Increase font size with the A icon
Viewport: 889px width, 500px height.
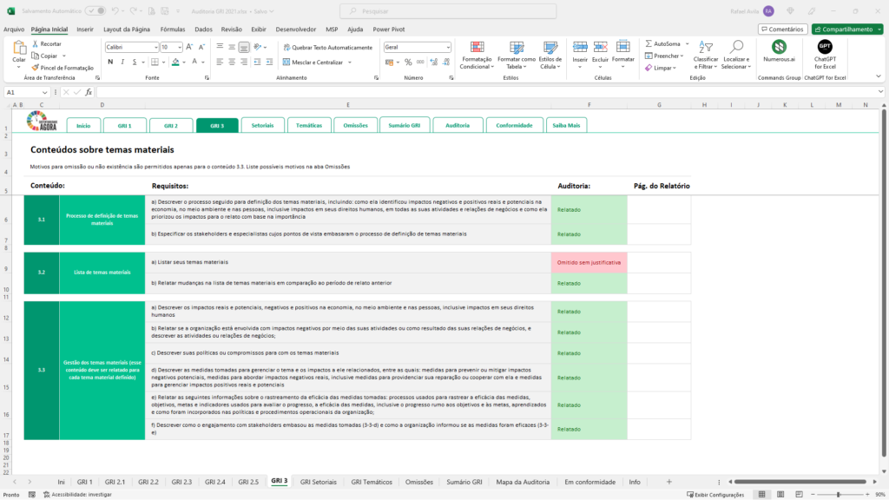tap(189, 47)
